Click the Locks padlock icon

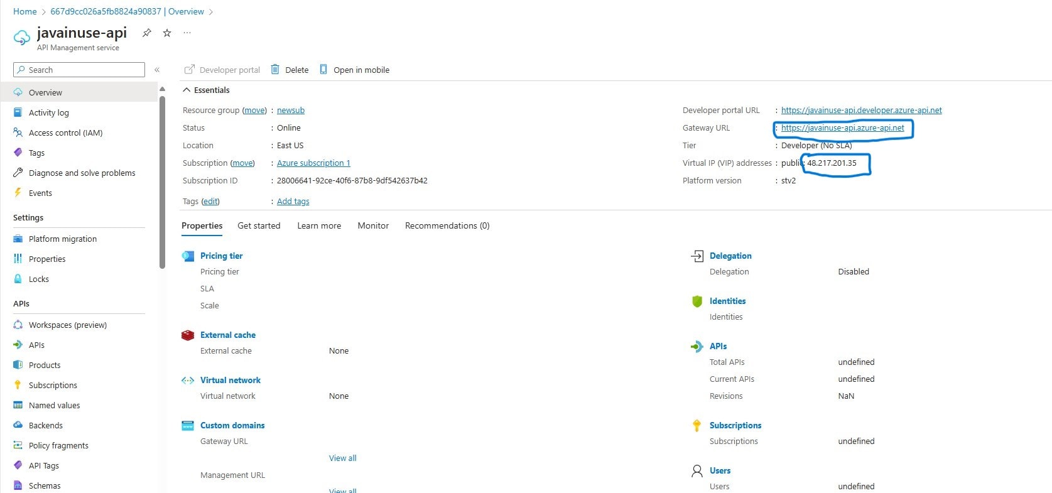[x=18, y=279]
